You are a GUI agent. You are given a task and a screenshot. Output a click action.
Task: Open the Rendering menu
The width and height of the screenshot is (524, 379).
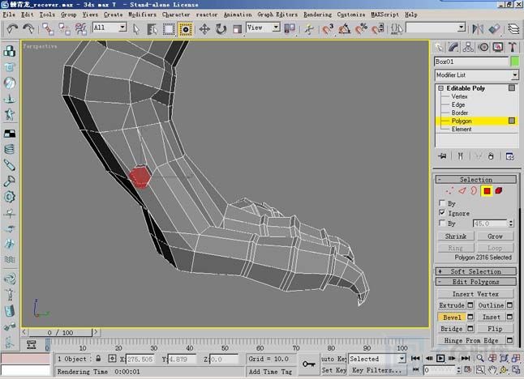point(317,15)
